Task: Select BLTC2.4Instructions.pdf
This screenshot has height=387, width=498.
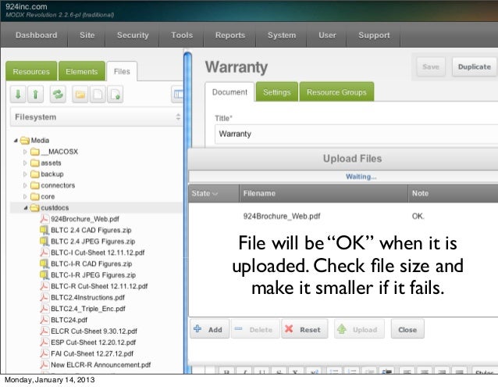Action: click(87, 297)
